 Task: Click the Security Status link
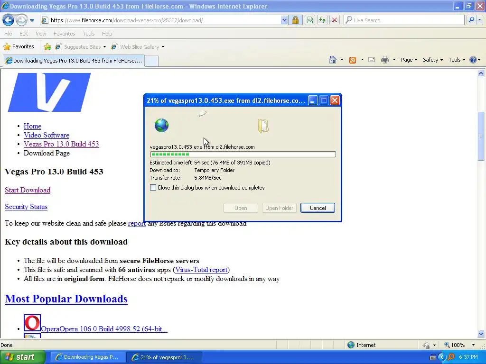pos(26,207)
